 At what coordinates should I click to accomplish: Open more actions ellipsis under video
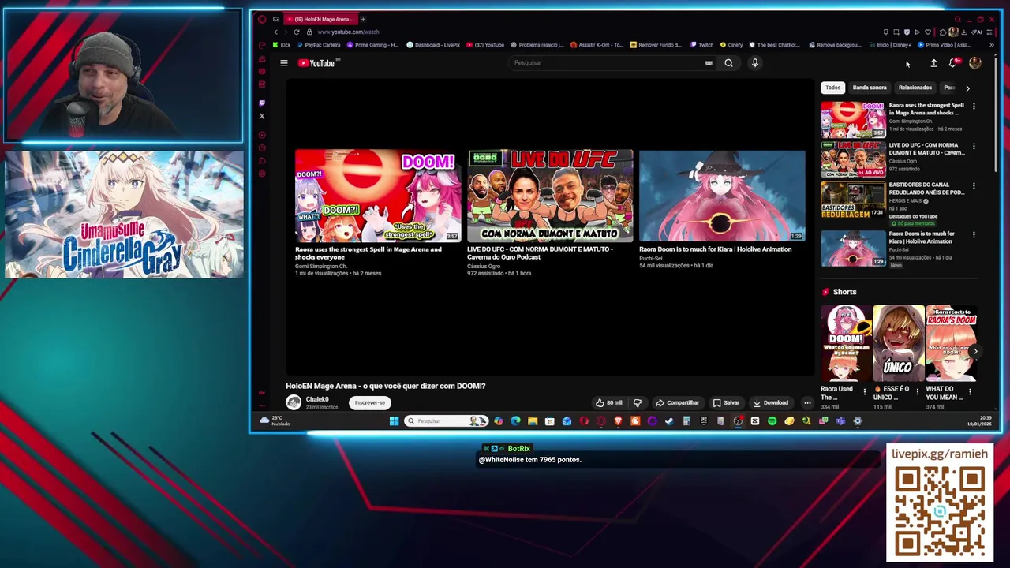pyautogui.click(x=807, y=402)
